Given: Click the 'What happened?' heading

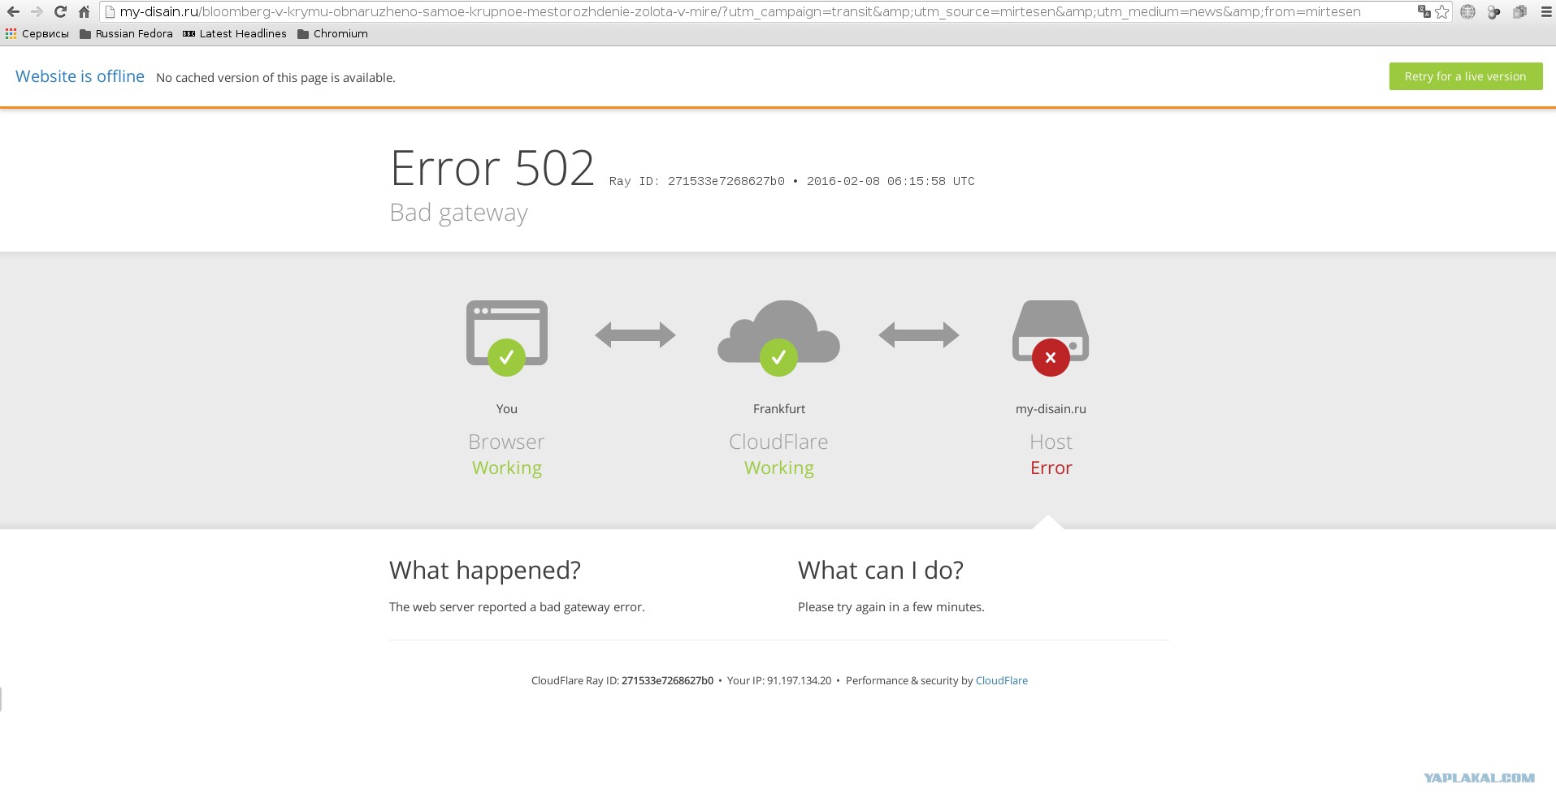Looking at the screenshot, I should pos(485,570).
